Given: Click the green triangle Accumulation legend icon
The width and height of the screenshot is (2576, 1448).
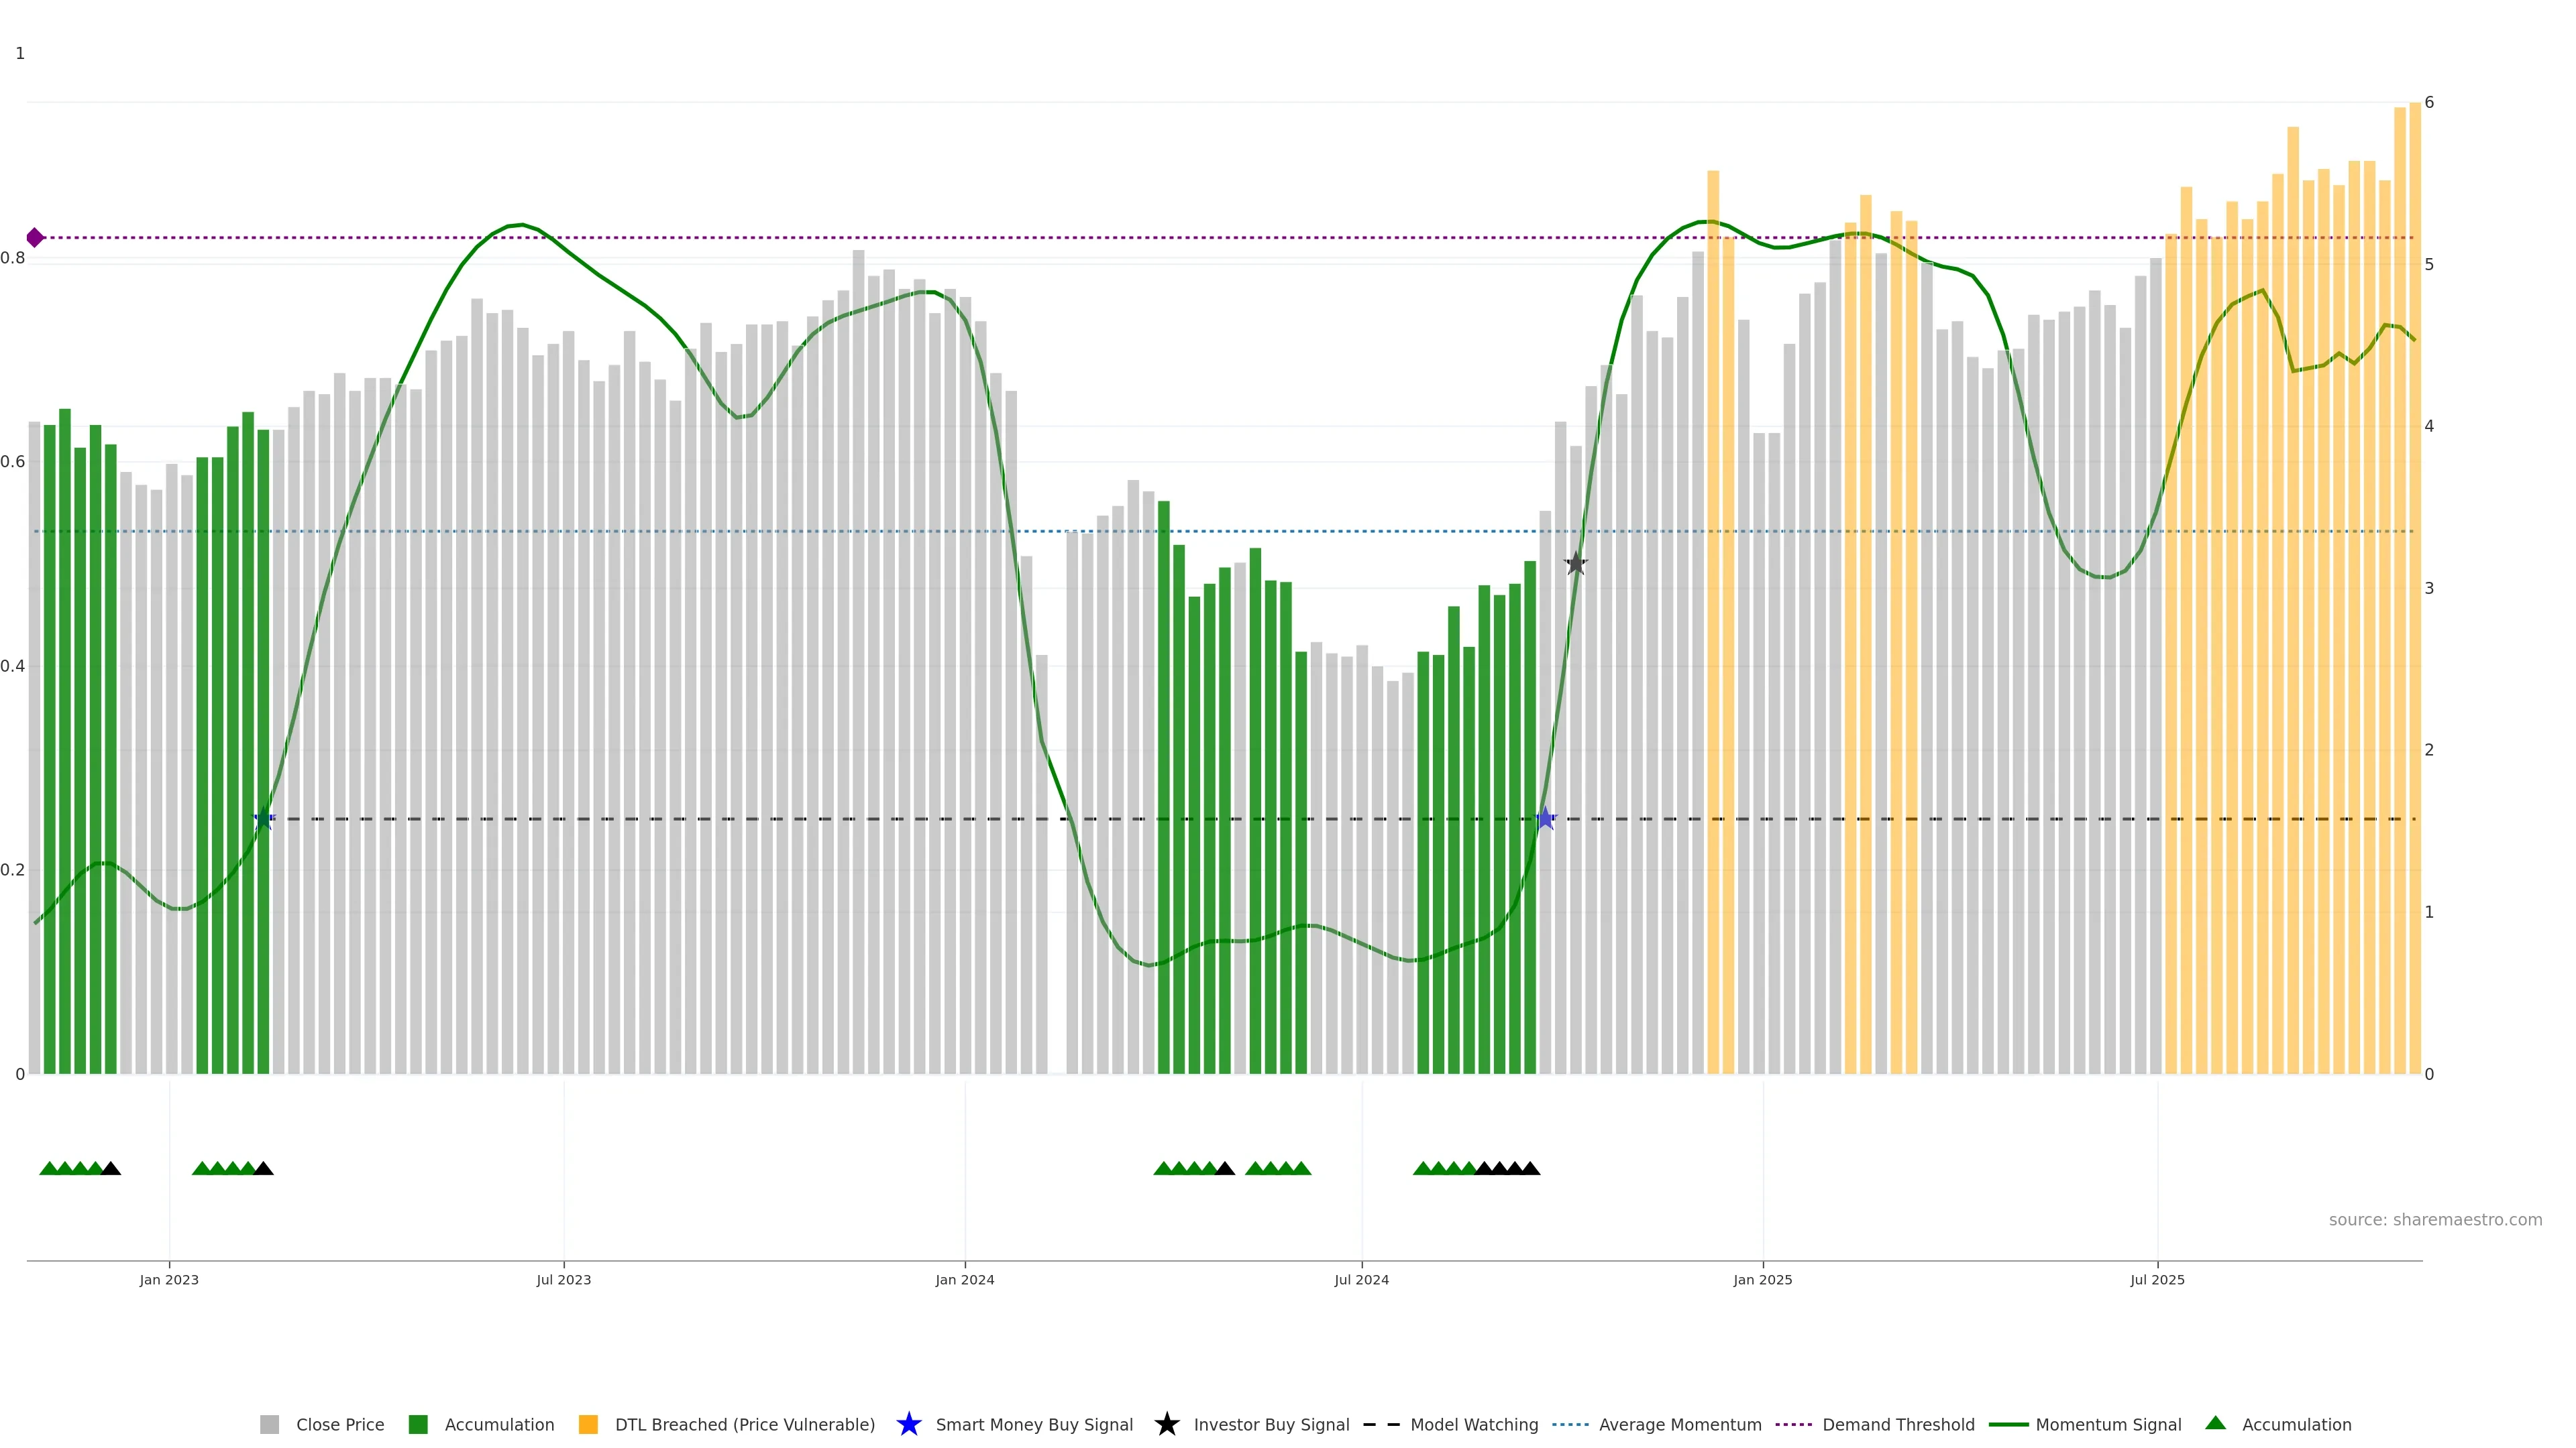Looking at the screenshot, I should 2215,1423.
